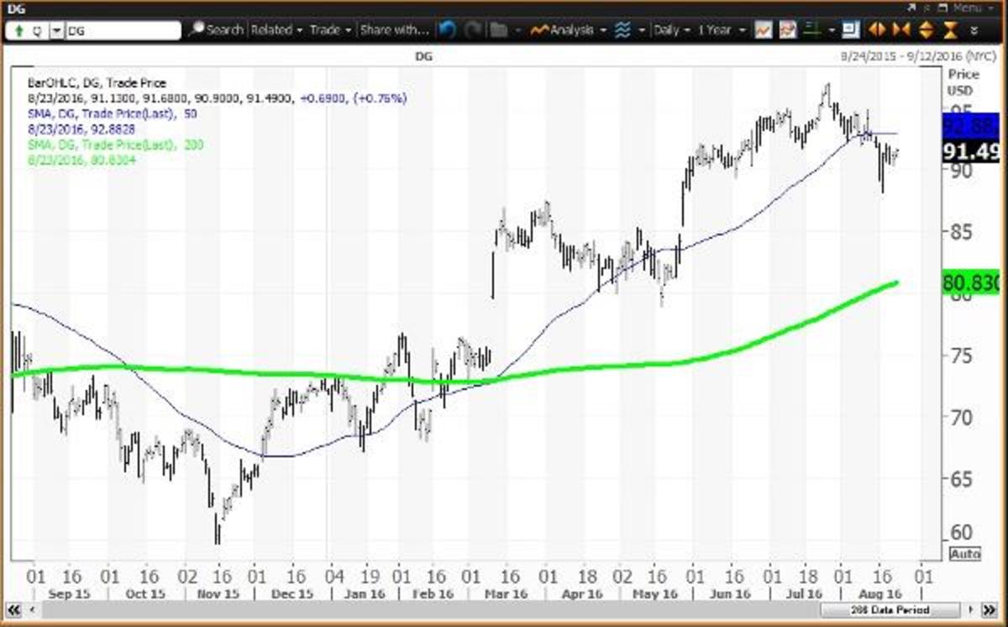This screenshot has width=1008, height=627.
Task: Open the Related menu
Action: tap(276, 29)
